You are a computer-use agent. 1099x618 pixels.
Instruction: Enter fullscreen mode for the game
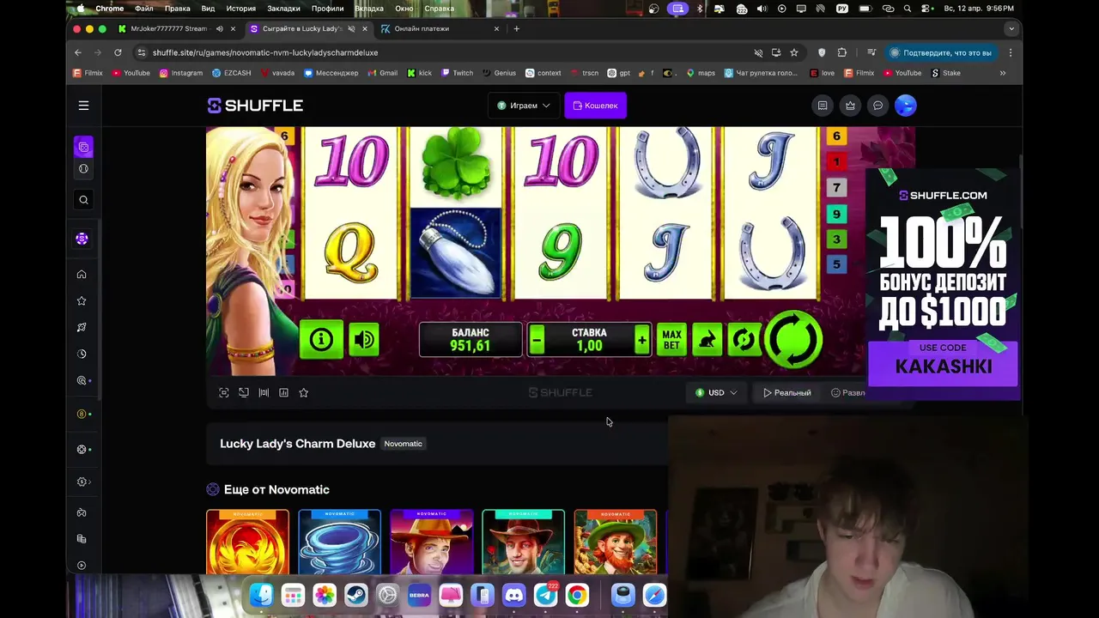coord(224,392)
